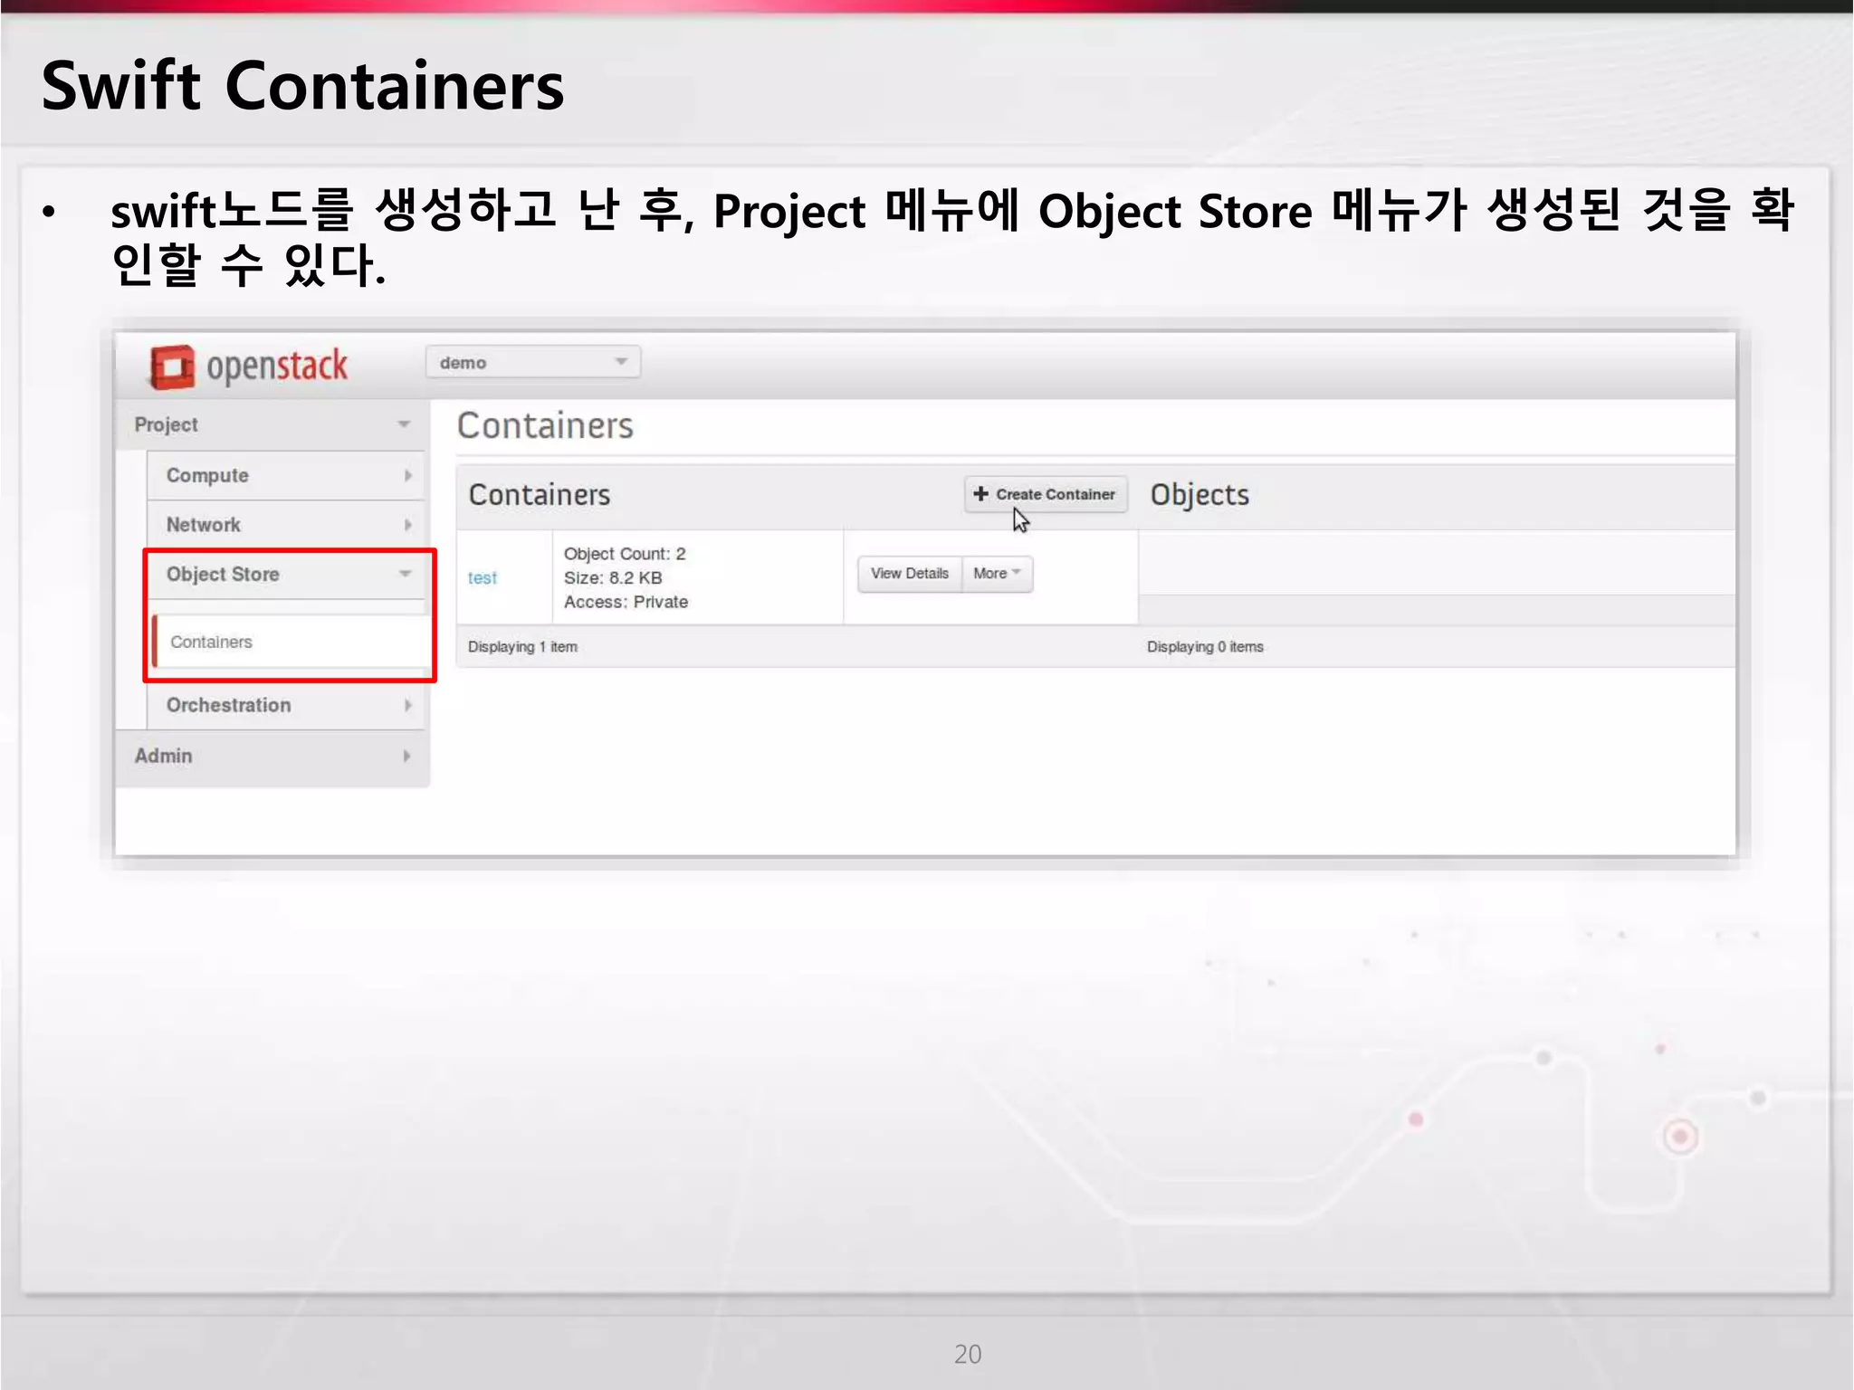Click the Object Store down arrow
This screenshot has height=1390, width=1854.
[x=405, y=574]
